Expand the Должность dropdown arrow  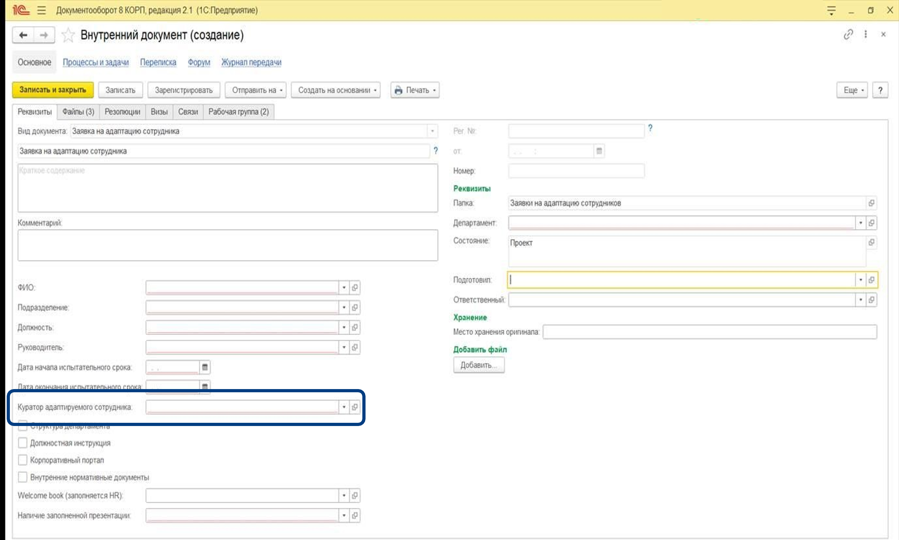[344, 328]
